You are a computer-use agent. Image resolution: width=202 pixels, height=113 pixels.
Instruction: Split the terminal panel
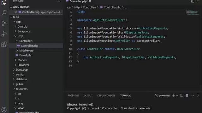point(182,95)
